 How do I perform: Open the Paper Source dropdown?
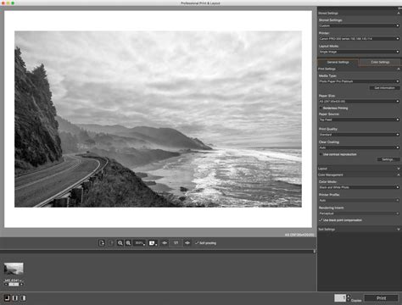[359, 119]
